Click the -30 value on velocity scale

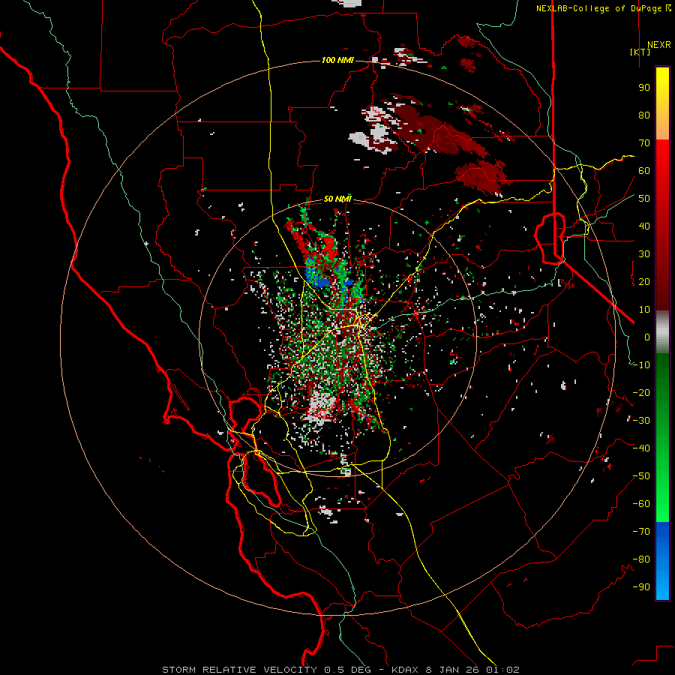641,421
